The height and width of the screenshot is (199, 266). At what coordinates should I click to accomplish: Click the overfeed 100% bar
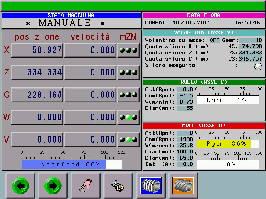72,165
